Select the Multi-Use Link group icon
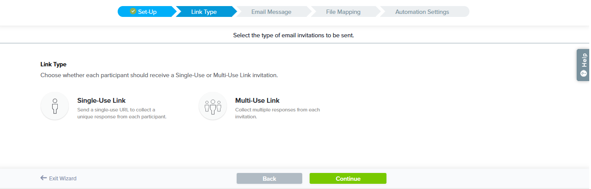 point(213,106)
